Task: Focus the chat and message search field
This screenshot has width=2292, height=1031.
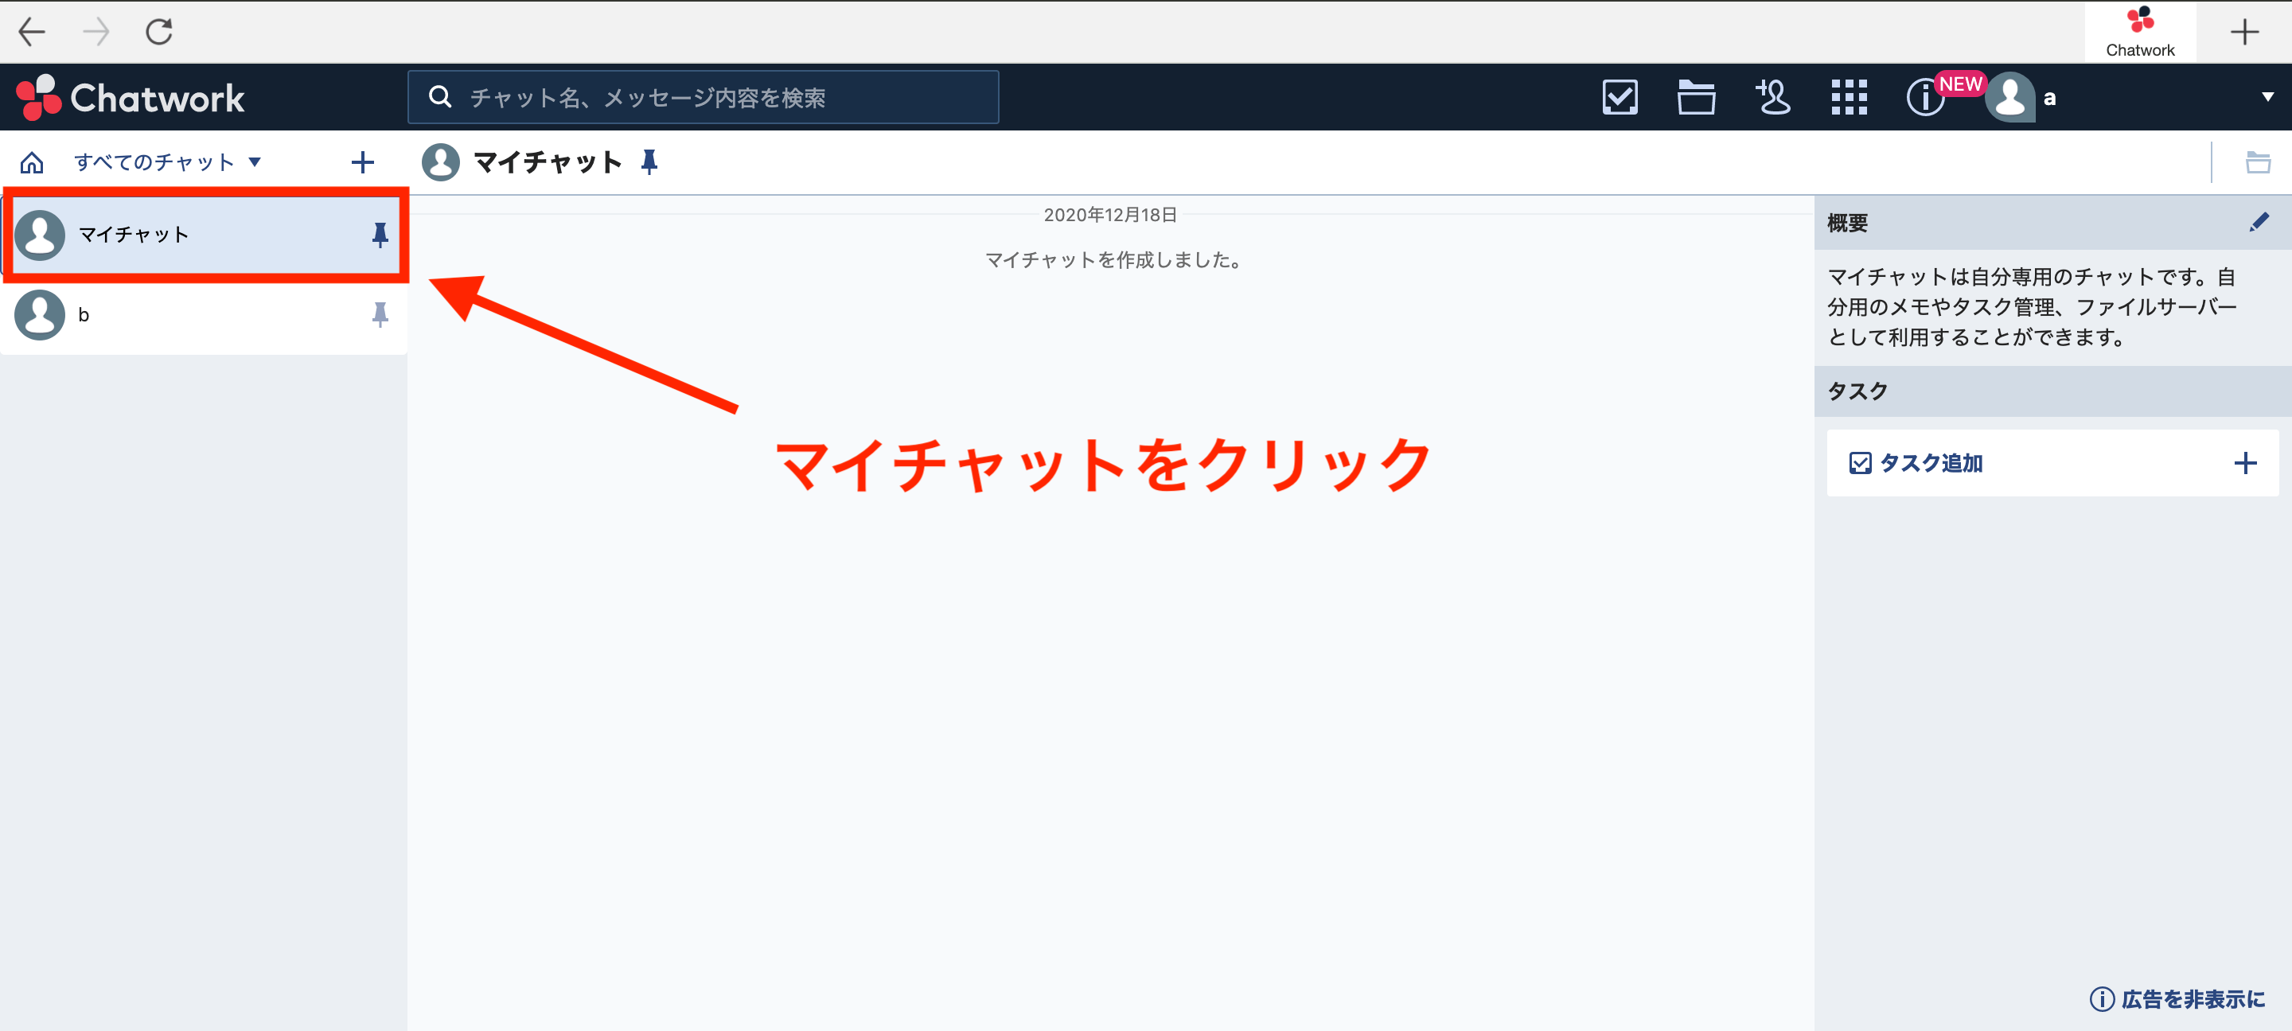Action: (703, 97)
